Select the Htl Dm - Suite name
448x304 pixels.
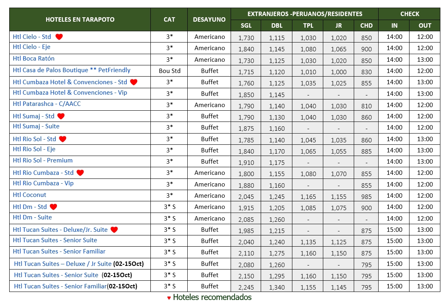(32, 217)
